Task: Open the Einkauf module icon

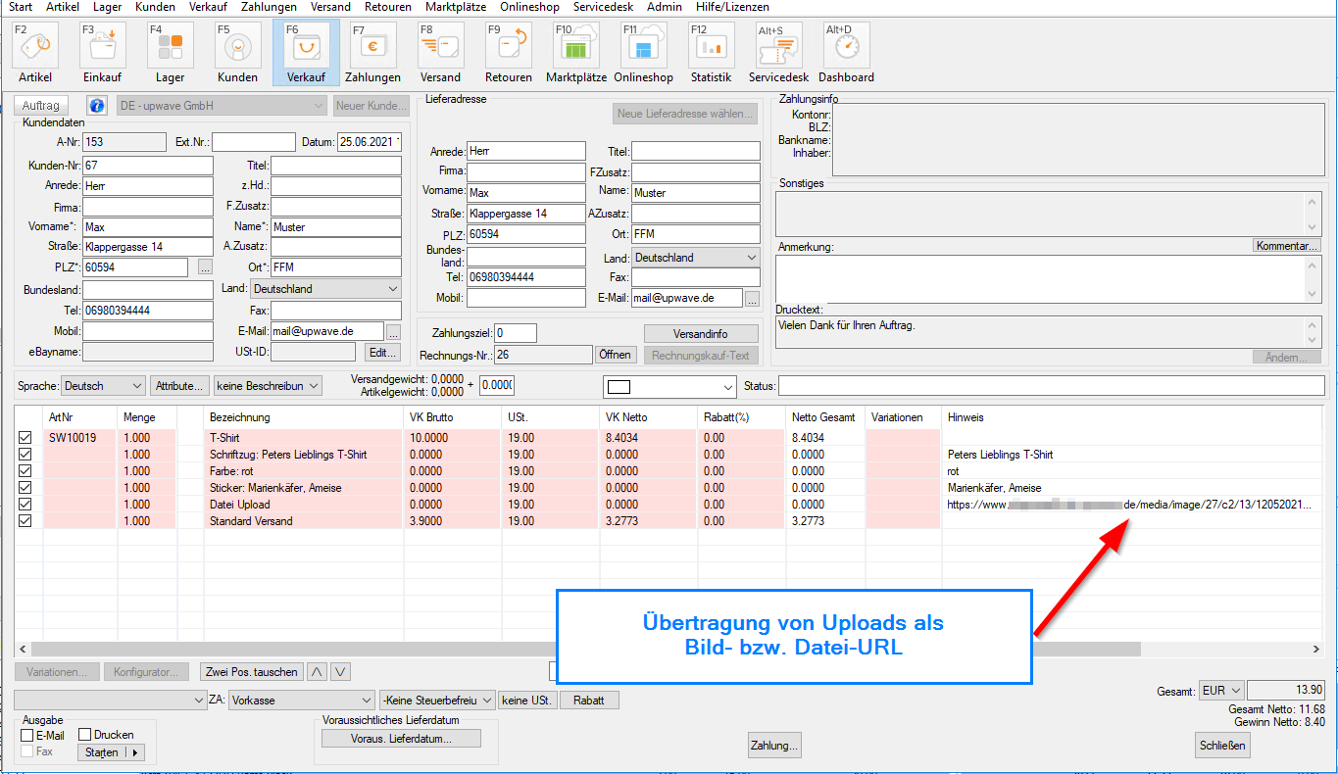Action: [x=103, y=45]
